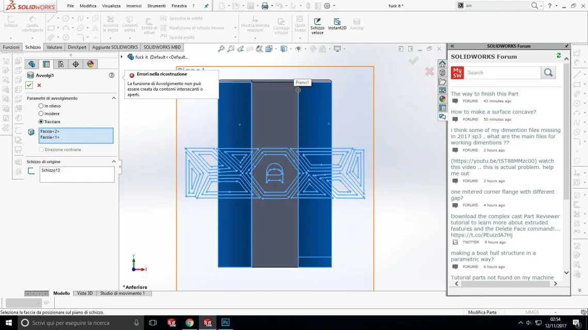Image resolution: width=588 pixels, height=330 pixels.
Task: Open the PropertyManager tab icon
Action: (46, 64)
